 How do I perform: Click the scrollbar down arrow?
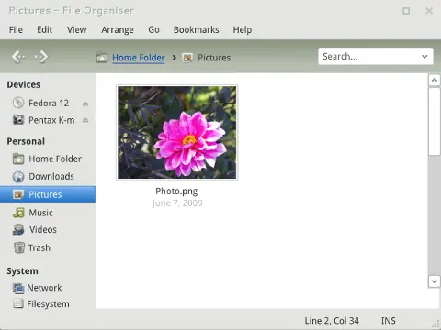435,281
